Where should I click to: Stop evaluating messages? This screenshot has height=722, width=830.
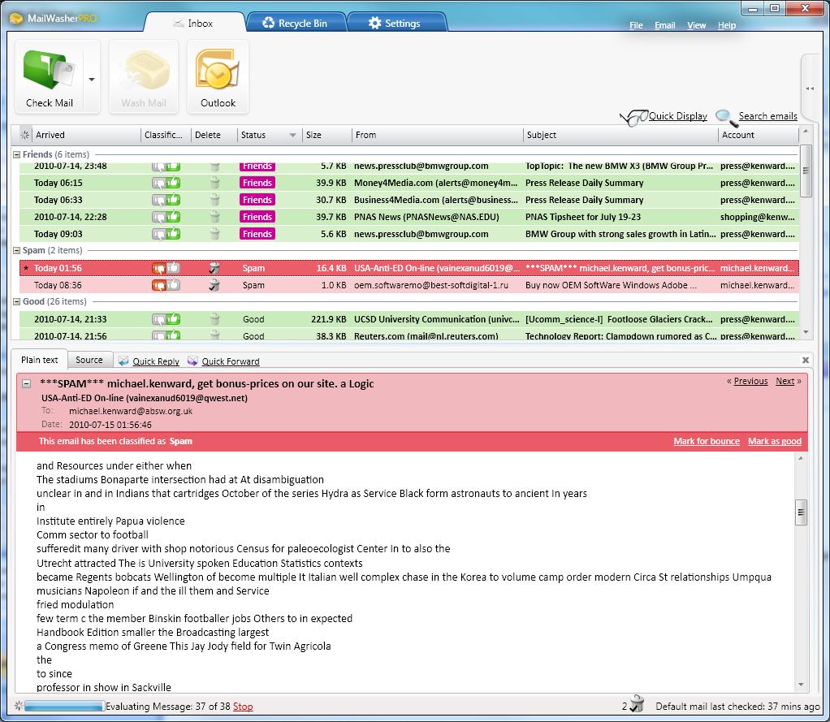243,707
